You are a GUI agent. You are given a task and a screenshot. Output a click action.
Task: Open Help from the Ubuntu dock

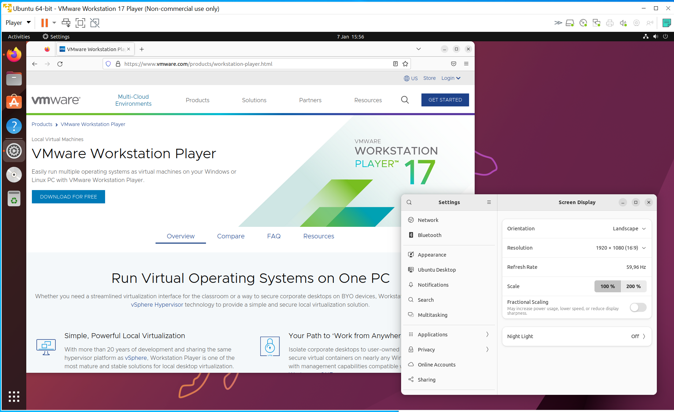14,126
